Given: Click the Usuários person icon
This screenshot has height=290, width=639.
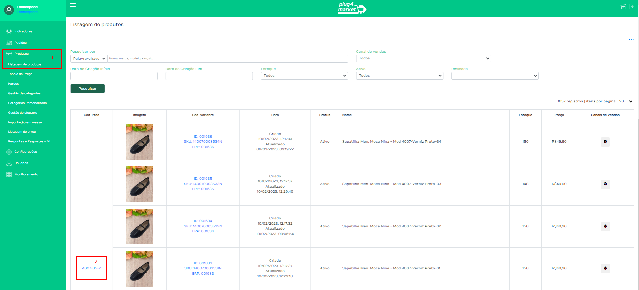Looking at the screenshot, I should [x=9, y=163].
